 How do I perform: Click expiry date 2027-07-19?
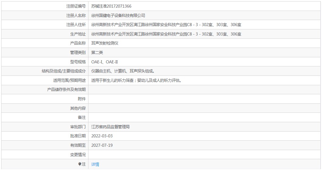102,145
